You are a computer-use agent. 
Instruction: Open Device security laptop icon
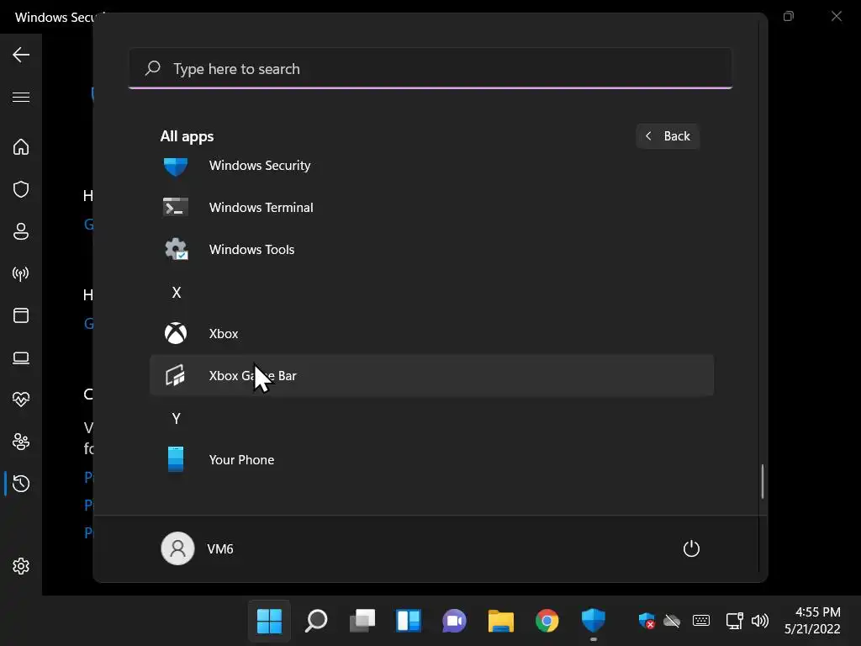pos(21,357)
